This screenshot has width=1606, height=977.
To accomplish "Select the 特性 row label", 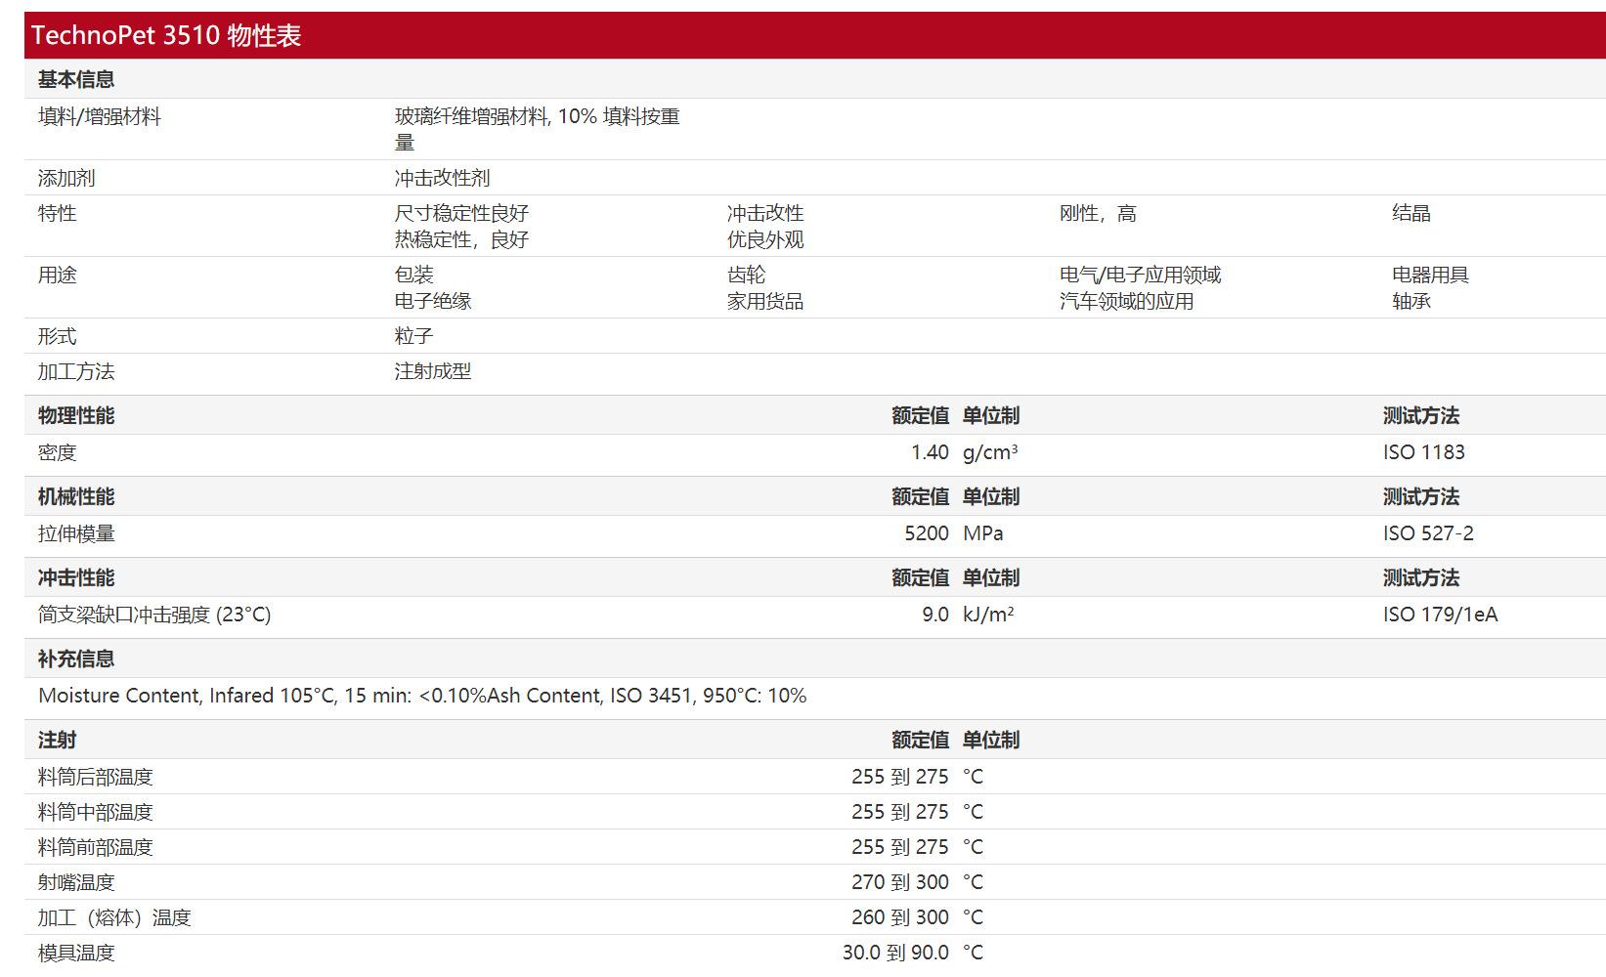I will coord(57,213).
